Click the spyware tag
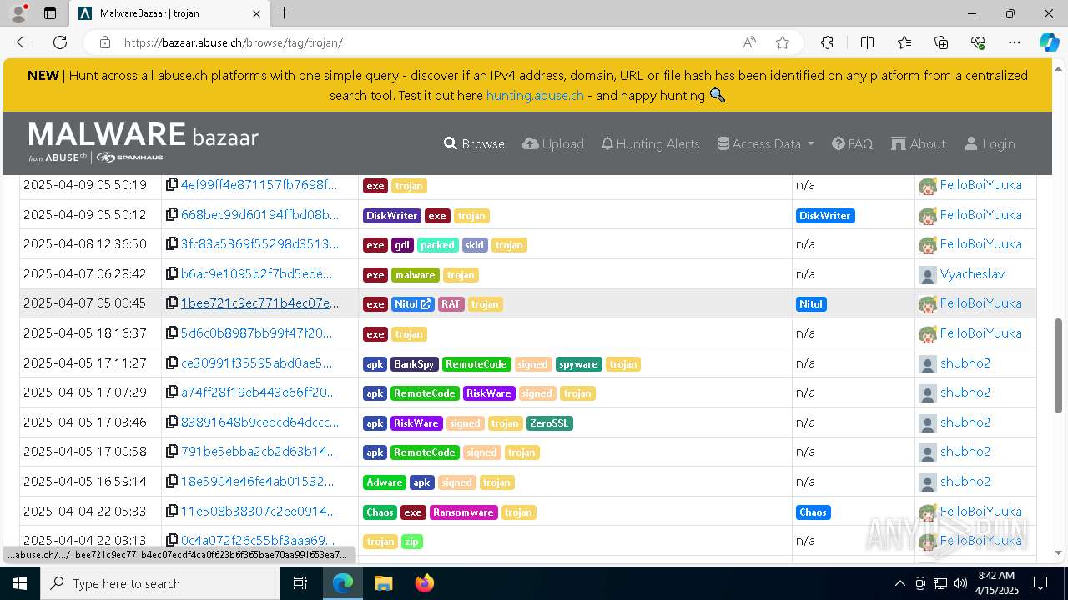The image size is (1068, 600). tap(578, 364)
